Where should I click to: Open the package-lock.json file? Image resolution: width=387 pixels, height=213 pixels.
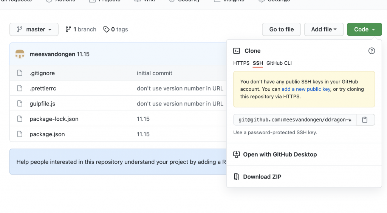[x=54, y=119]
